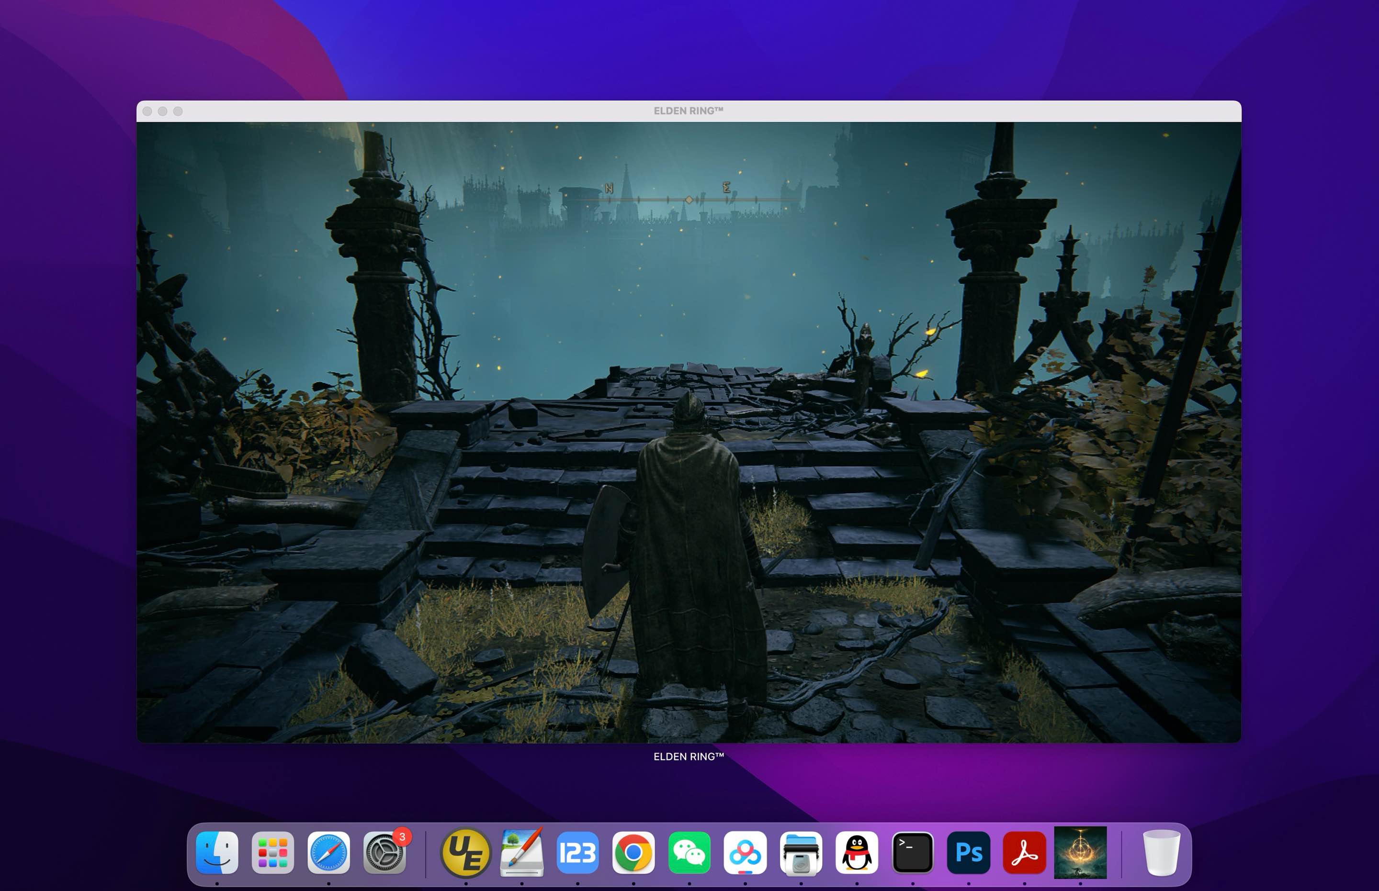Click the E marker on compass
Screen dimensions: 1379x891
pyautogui.click(x=726, y=187)
